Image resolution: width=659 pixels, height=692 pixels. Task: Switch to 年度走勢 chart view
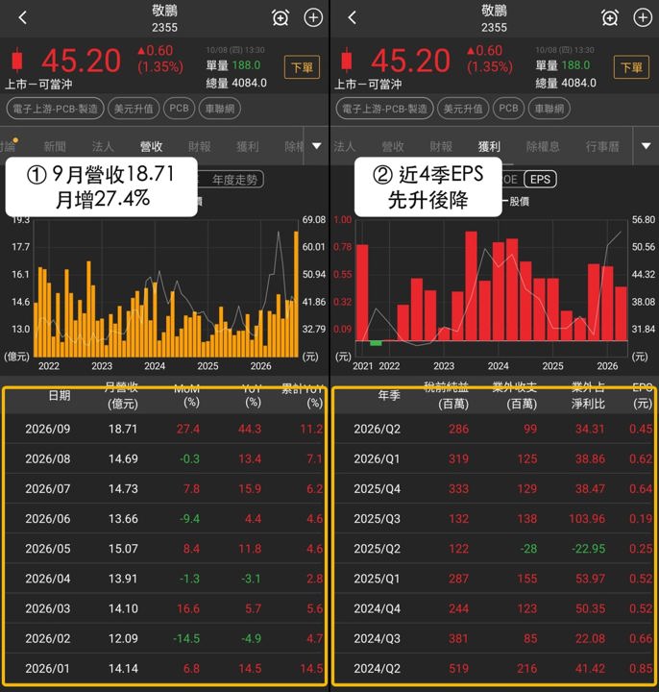tap(234, 180)
